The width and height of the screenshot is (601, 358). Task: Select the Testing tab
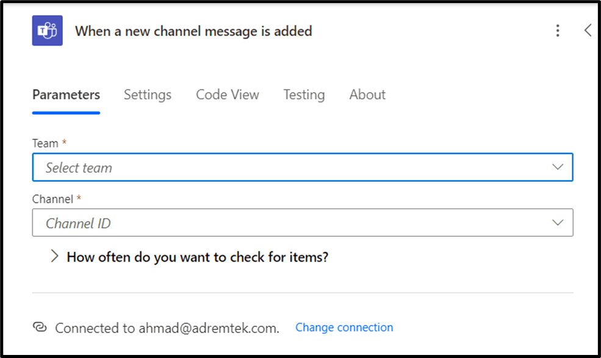(304, 95)
